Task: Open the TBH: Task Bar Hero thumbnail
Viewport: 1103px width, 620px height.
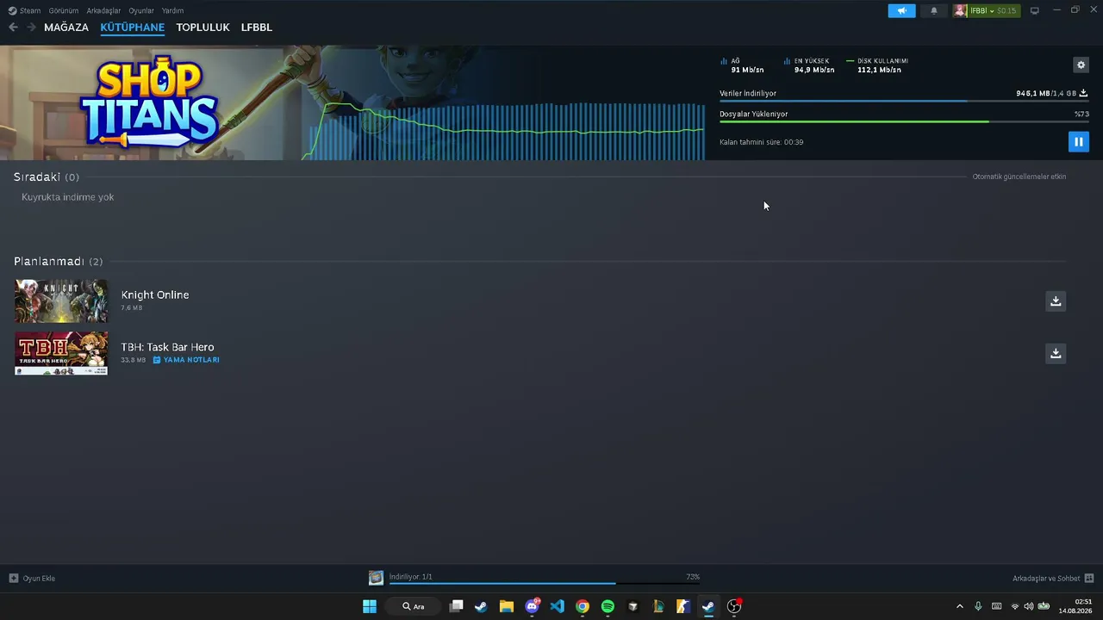Action: point(61,353)
